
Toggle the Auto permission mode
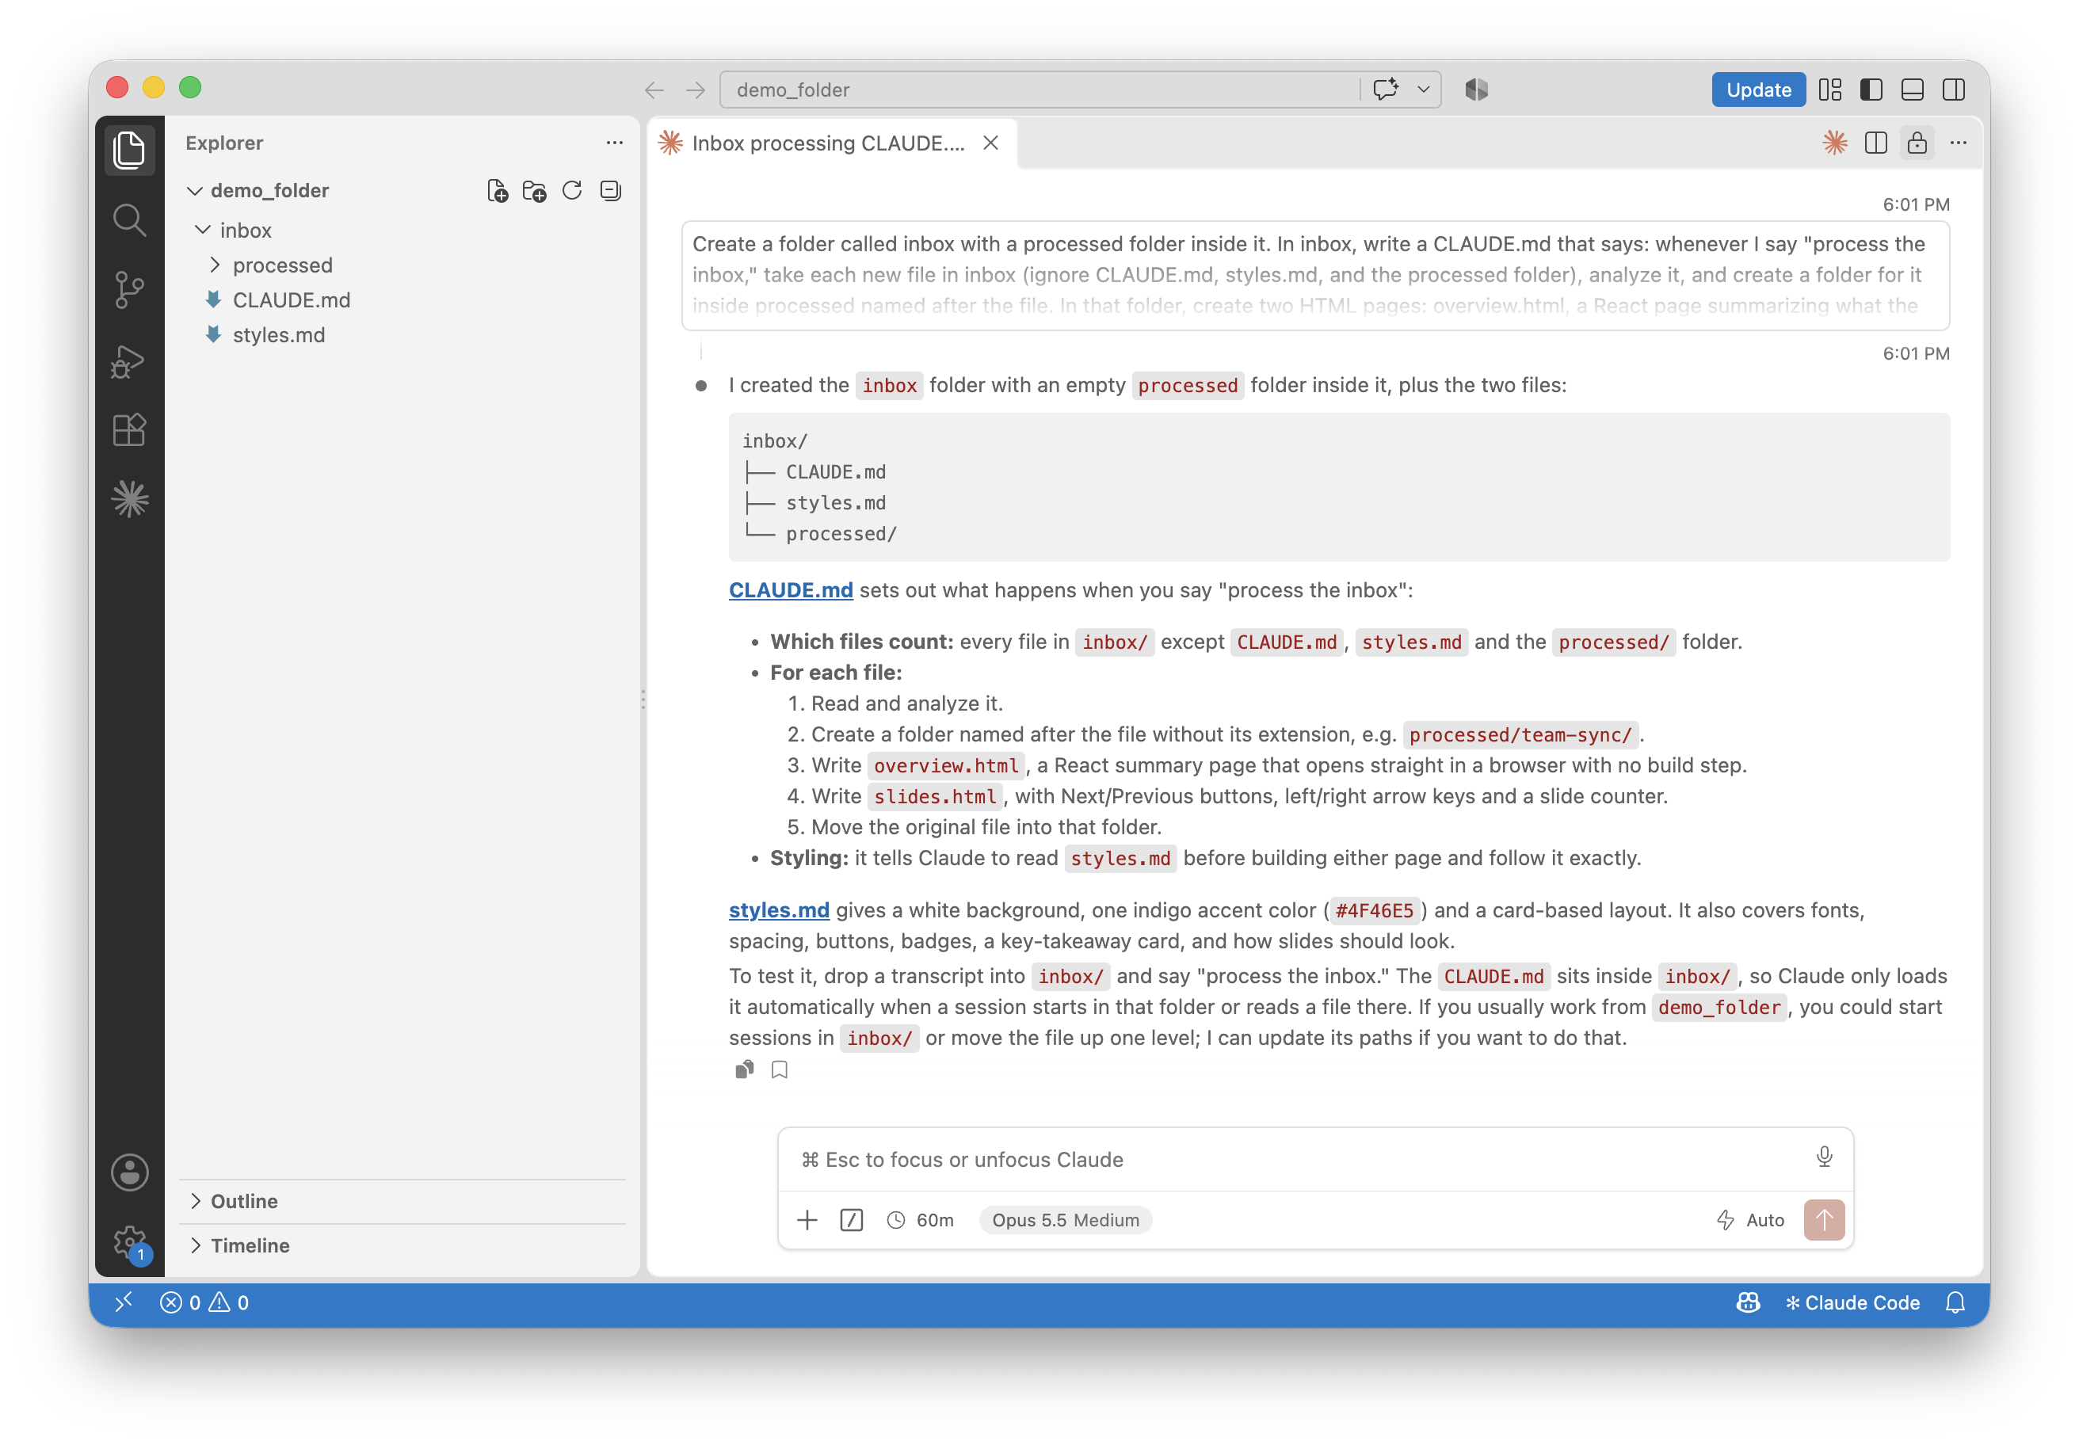coord(1750,1219)
